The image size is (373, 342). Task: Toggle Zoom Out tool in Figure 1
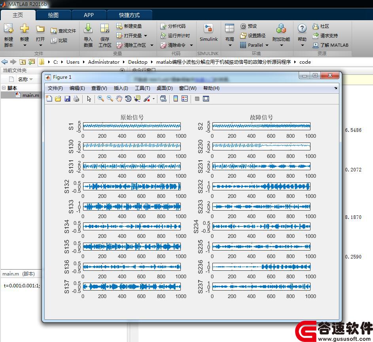110,99
